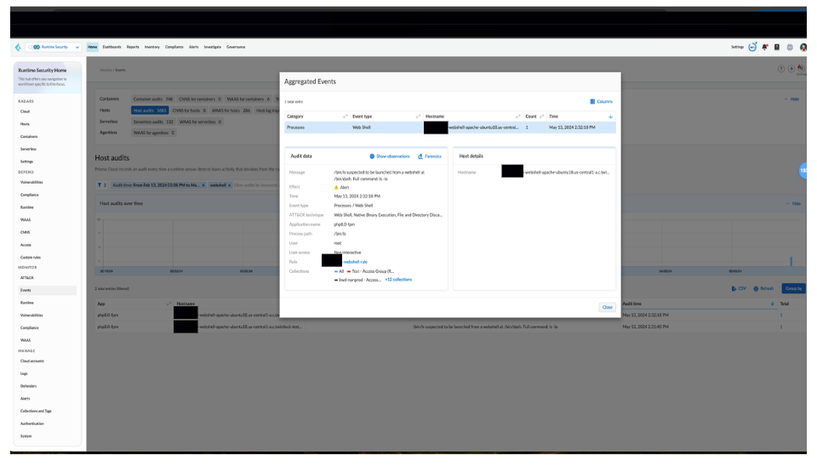Viewport: 817px width, 466px height.
Task: Click the help question mark icon
Action: [781, 69]
